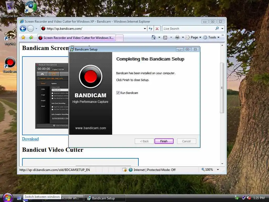
Task: Expand the zoom level dropdown arrow
Action: tap(218, 170)
